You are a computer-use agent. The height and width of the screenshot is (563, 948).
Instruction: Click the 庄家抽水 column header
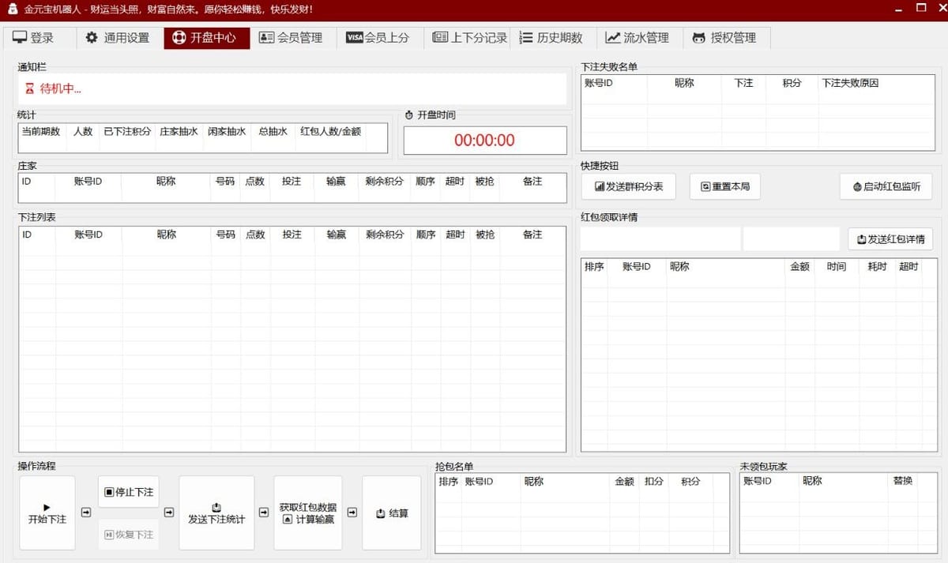[x=179, y=132]
